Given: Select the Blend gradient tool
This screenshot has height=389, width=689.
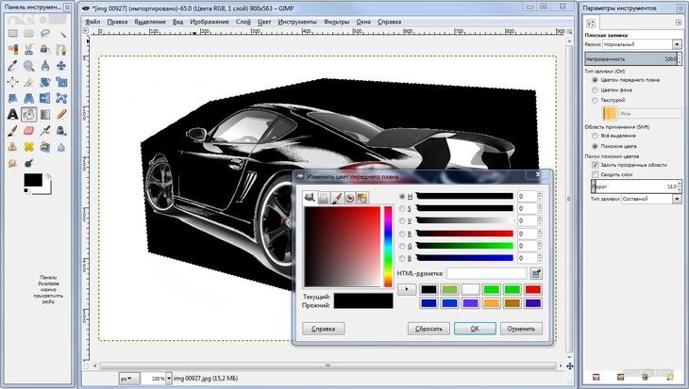Looking at the screenshot, I should (44, 115).
